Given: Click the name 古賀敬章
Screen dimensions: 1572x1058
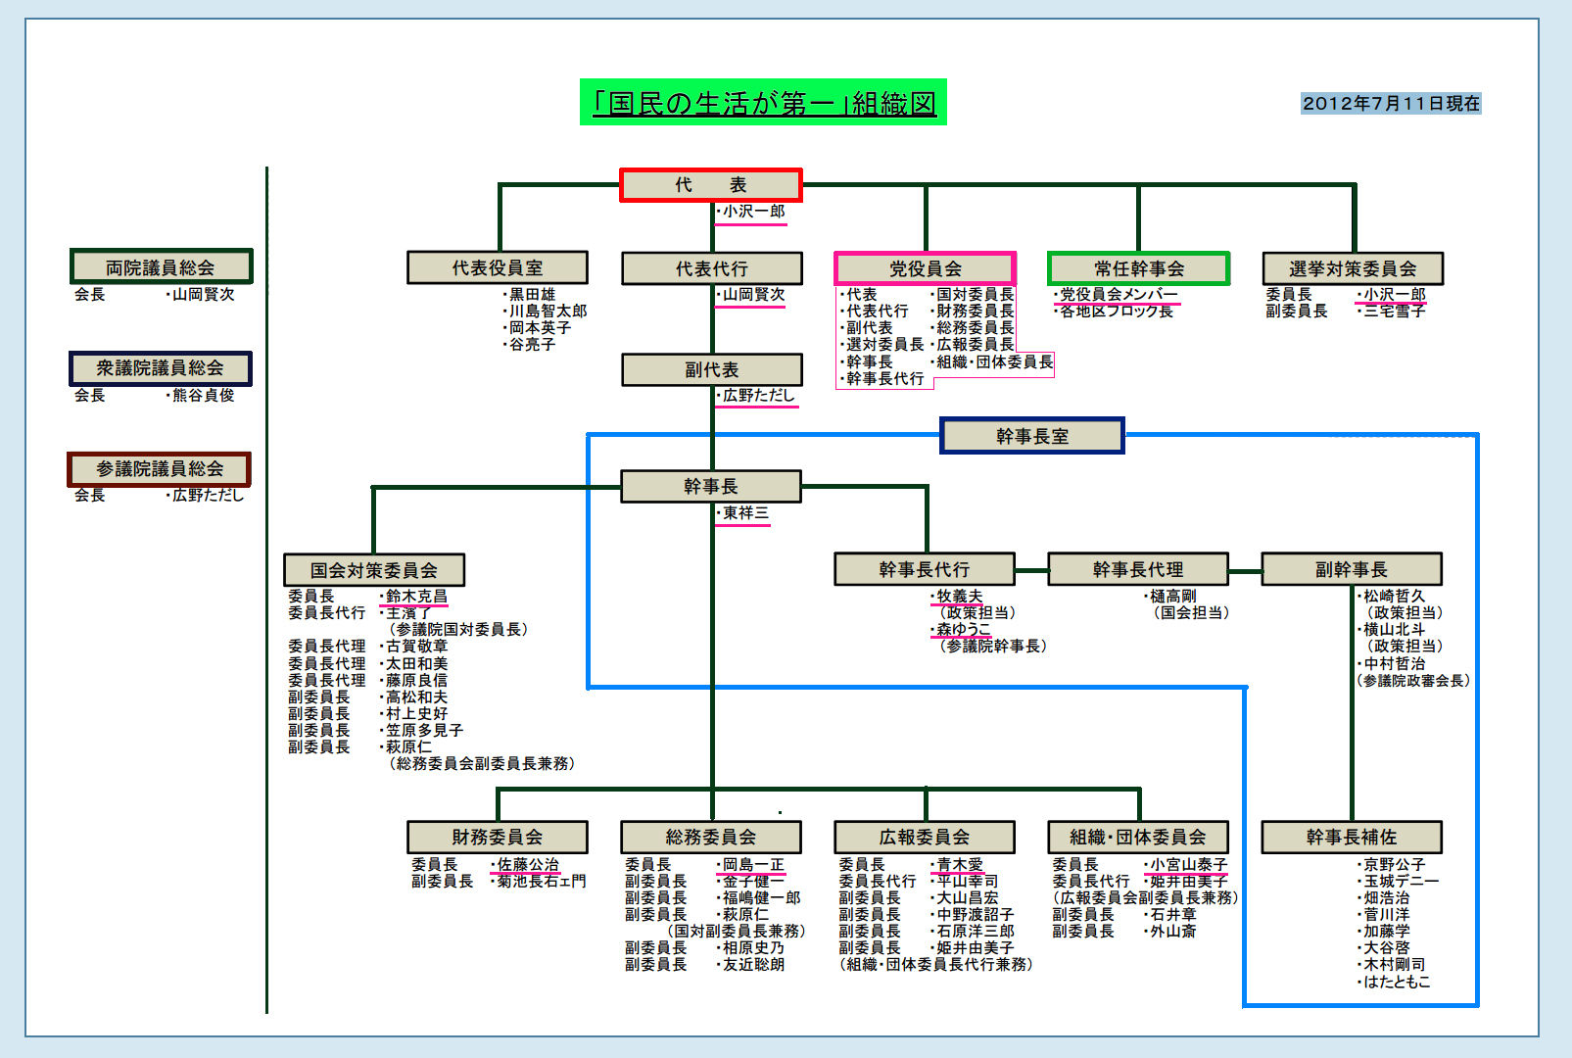Looking at the screenshot, I should pyautogui.click(x=416, y=646).
